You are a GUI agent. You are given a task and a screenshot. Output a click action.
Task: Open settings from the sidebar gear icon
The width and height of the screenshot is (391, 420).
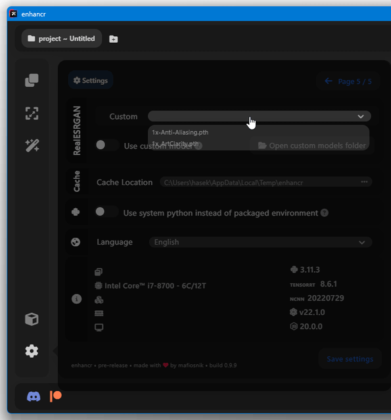(x=32, y=351)
